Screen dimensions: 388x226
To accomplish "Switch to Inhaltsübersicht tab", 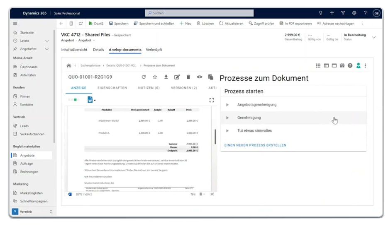I will point(74,50).
